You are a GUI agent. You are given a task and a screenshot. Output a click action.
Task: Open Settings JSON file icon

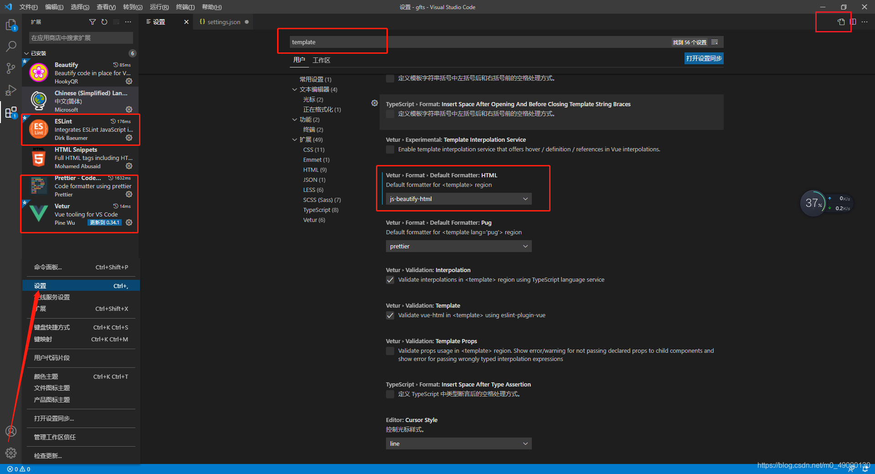(841, 22)
